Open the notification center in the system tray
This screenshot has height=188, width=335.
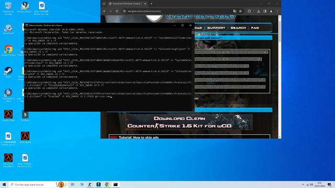point(330,184)
